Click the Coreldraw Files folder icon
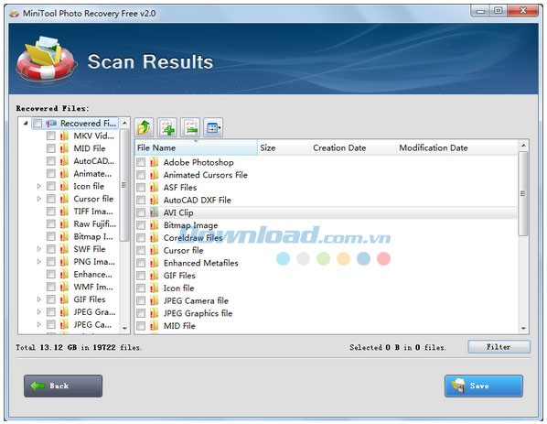The width and height of the screenshot is (547, 424). (x=154, y=238)
